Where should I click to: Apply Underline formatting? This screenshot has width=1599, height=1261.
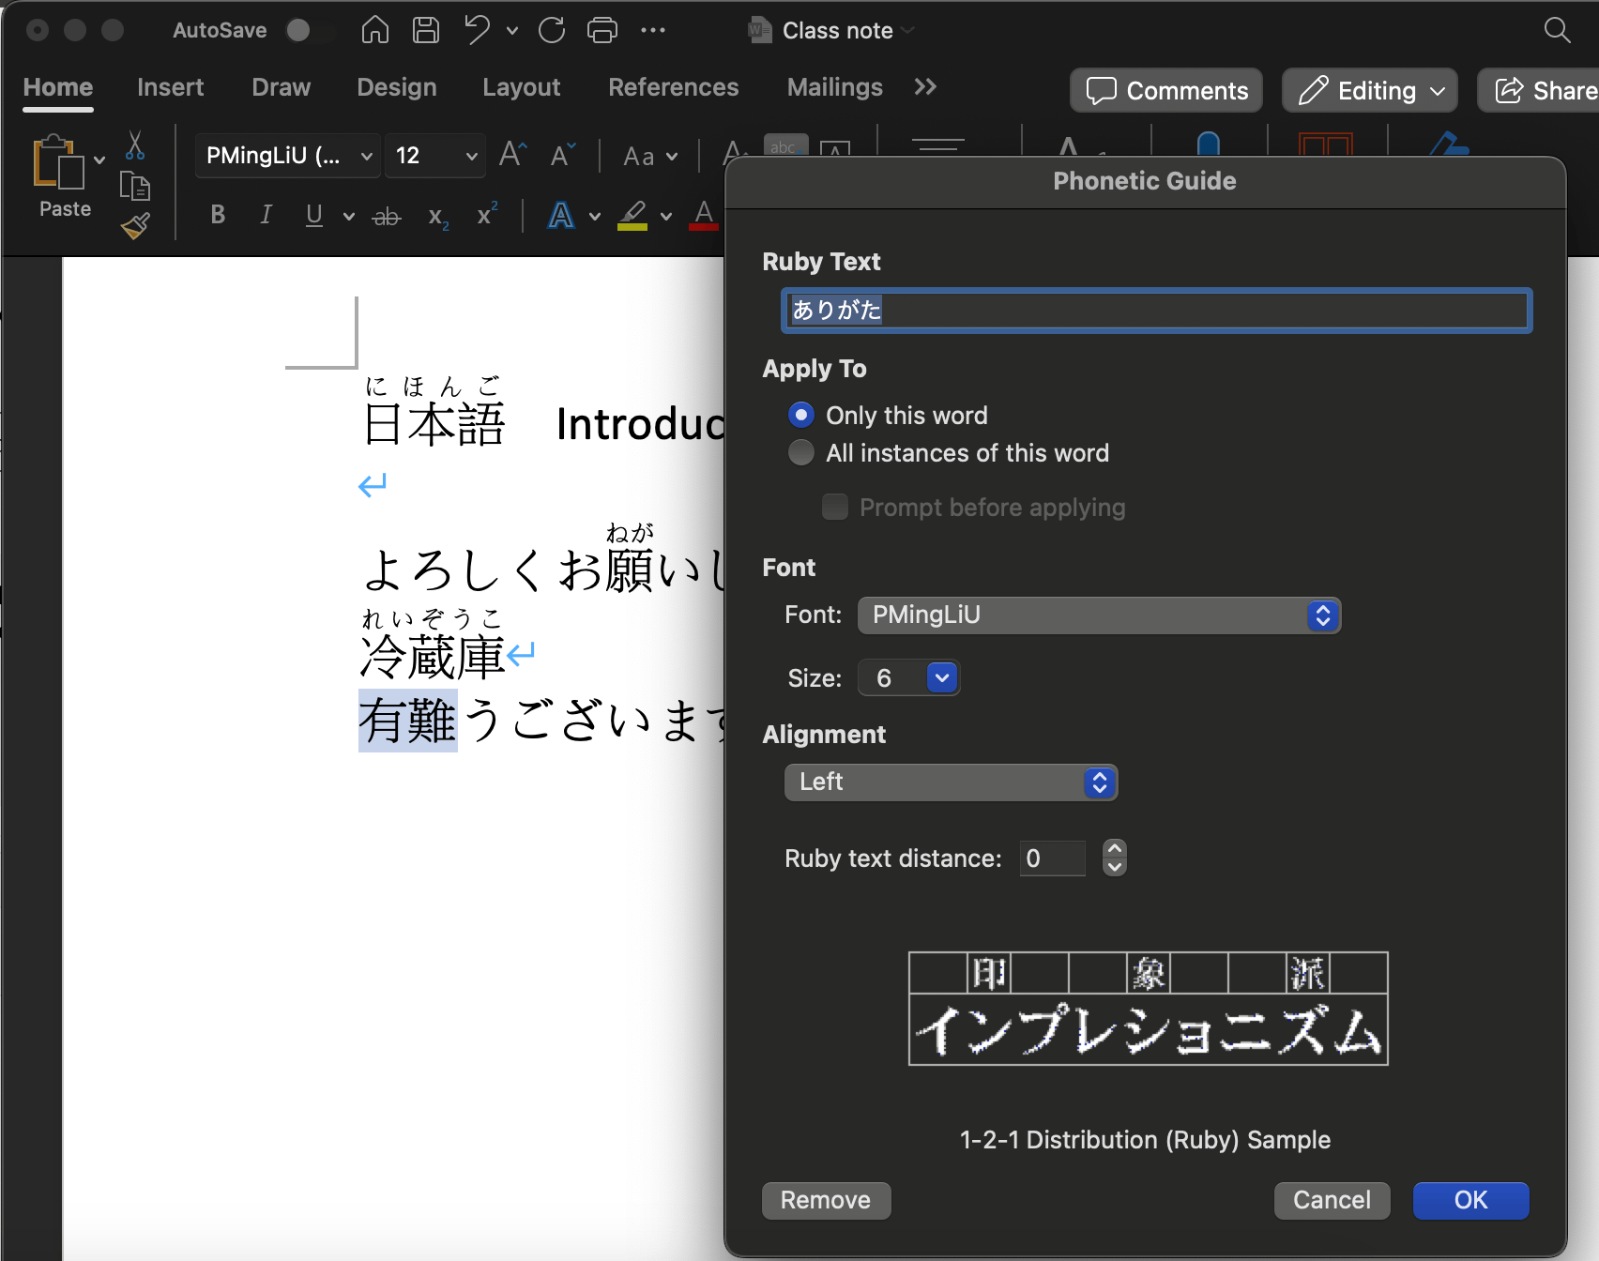click(x=314, y=215)
